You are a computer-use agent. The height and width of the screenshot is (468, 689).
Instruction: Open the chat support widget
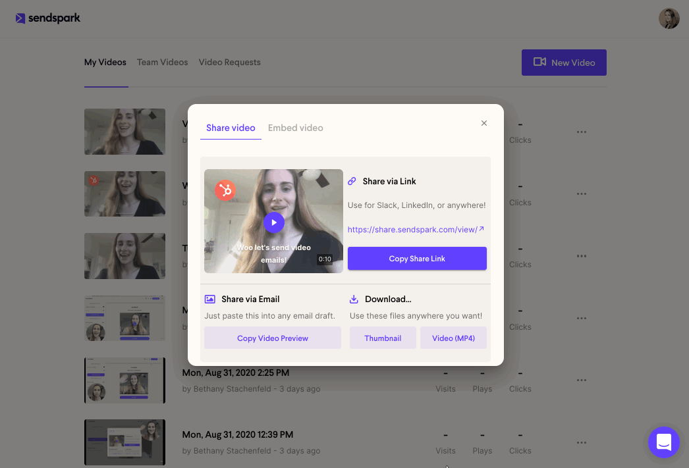pos(663,442)
